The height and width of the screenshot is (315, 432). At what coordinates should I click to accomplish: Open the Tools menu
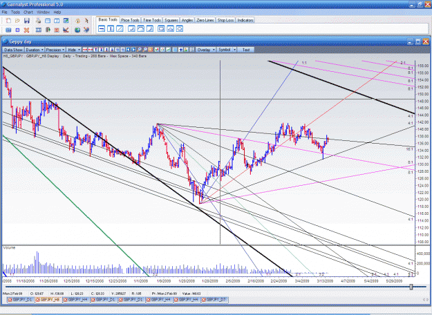pos(15,12)
